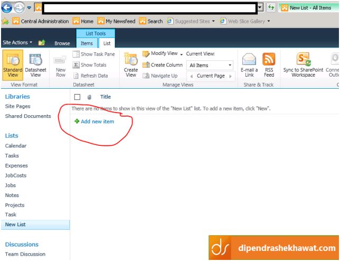The image size is (340, 261).
Task: Click the address bar field
Action: (x=150, y=8)
